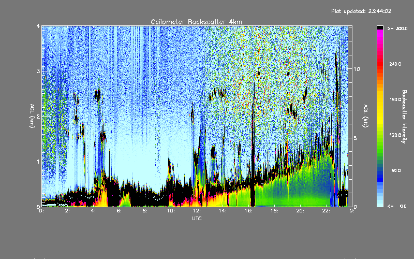This screenshot has width=414, height=259.
Task: Click the '120.0' colorbar label
Action: pyautogui.click(x=395, y=135)
